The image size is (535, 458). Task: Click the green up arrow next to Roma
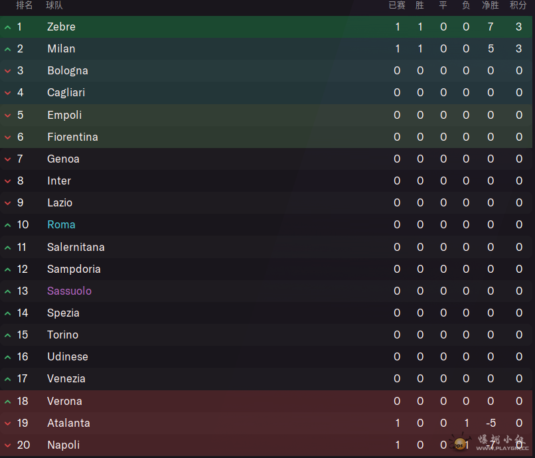7,225
